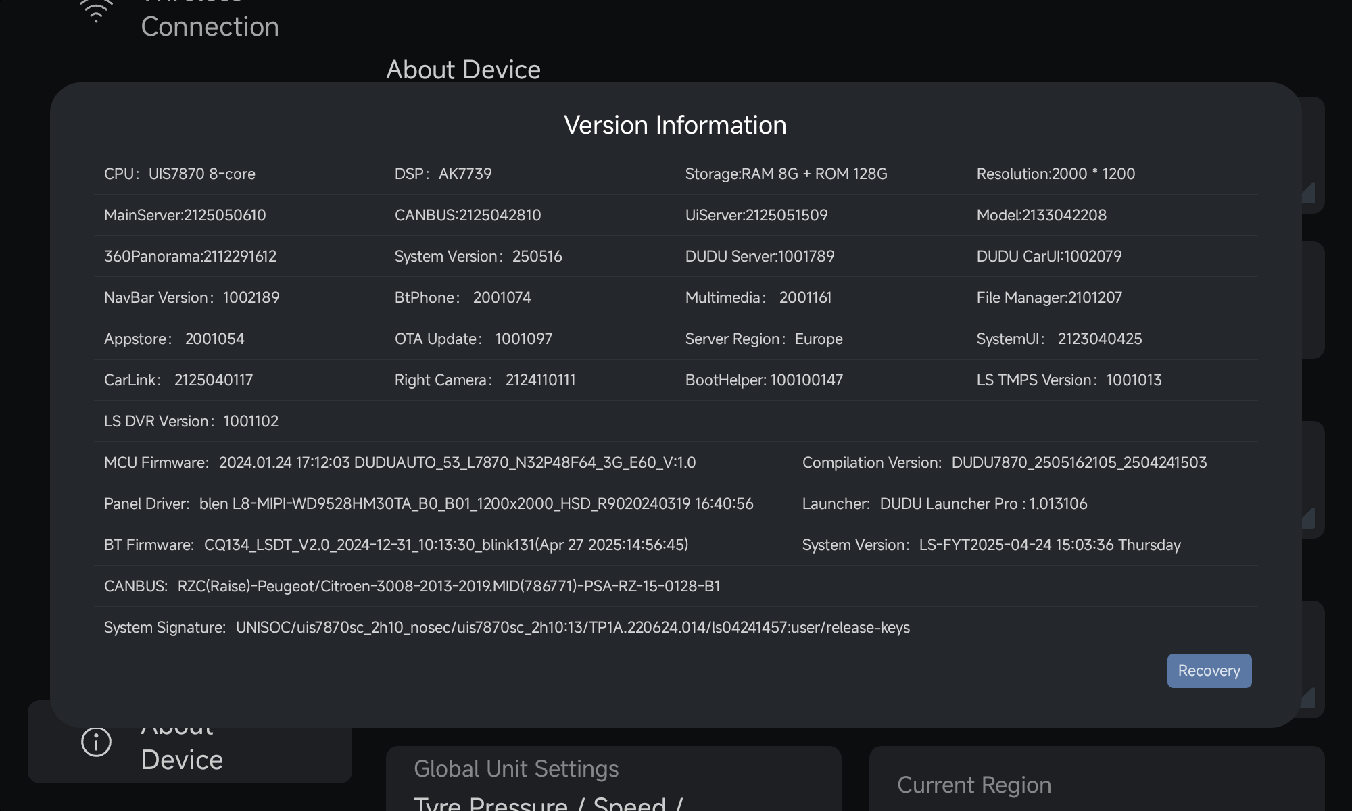Click Storage:RAM 8G + ROM 128G text
This screenshot has height=811, width=1352.
(x=786, y=174)
